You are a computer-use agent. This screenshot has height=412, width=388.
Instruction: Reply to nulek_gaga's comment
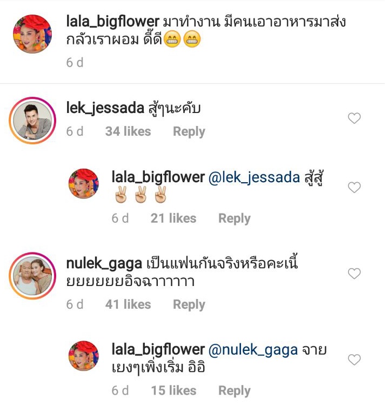(x=189, y=305)
